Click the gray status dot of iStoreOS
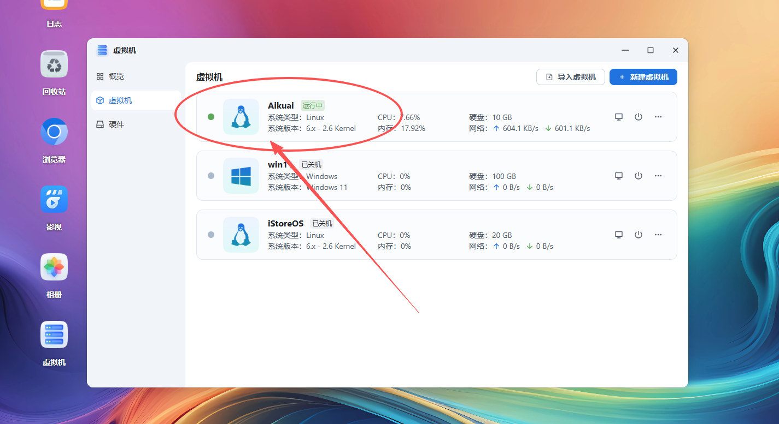Screen dimensions: 779x424 pos(211,235)
